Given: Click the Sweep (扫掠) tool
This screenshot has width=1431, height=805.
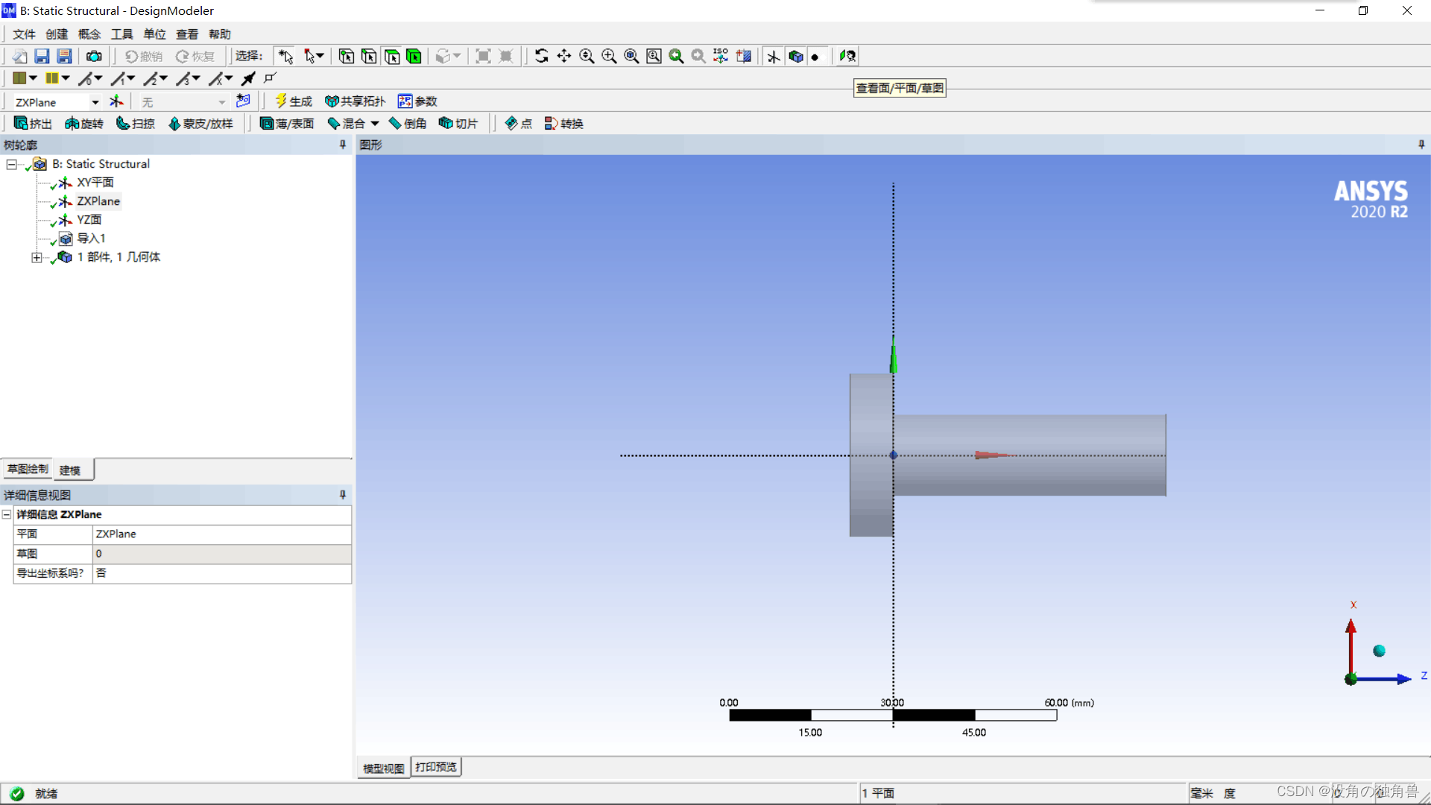Looking at the screenshot, I should point(135,124).
